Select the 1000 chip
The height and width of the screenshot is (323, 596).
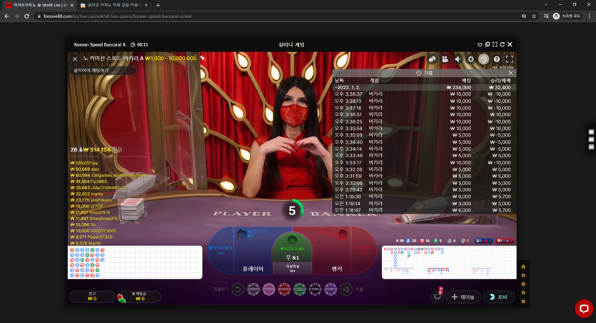coord(253,289)
